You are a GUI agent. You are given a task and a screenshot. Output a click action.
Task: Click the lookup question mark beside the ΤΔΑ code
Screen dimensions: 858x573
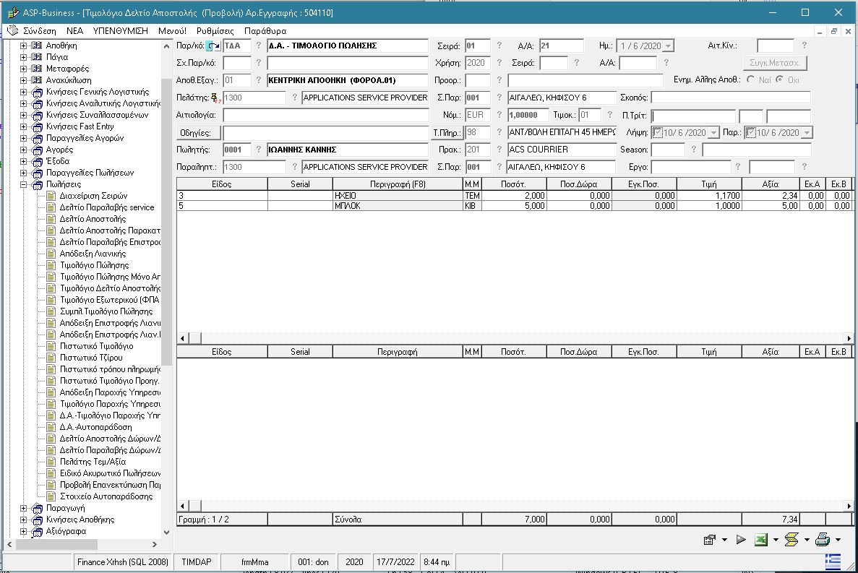point(259,46)
